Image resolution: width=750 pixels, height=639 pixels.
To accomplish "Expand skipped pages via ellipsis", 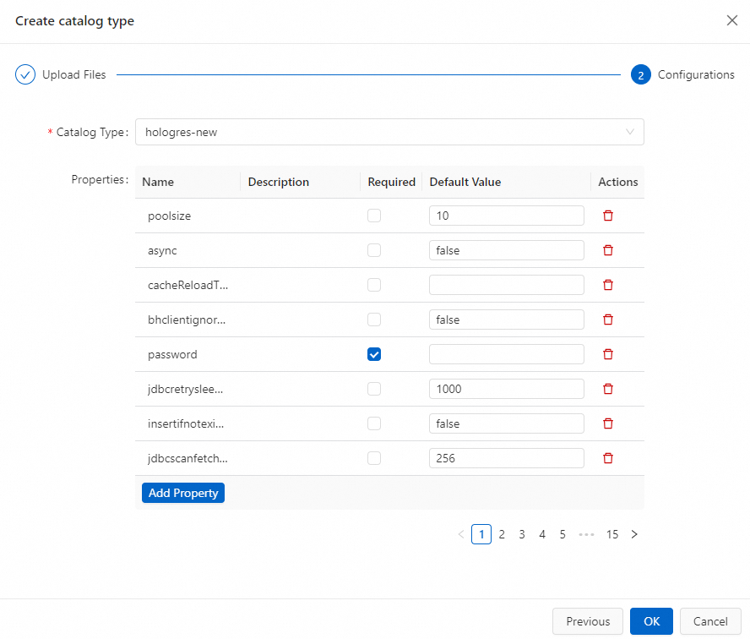I will (x=586, y=534).
